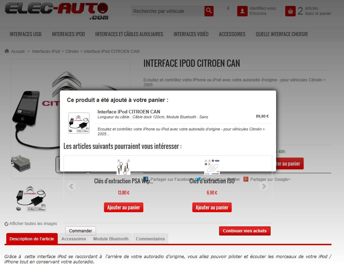
Task: Open the Interfaces USB menu
Action: click(x=25, y=34)
